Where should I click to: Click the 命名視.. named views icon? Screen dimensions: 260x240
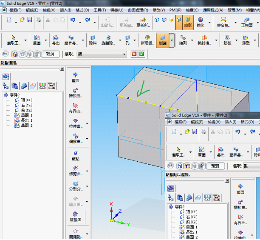[223, 23]
